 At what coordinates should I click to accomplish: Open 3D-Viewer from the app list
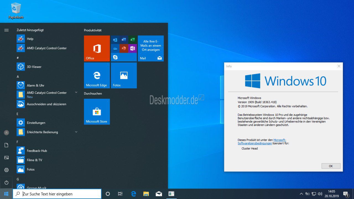47,67
